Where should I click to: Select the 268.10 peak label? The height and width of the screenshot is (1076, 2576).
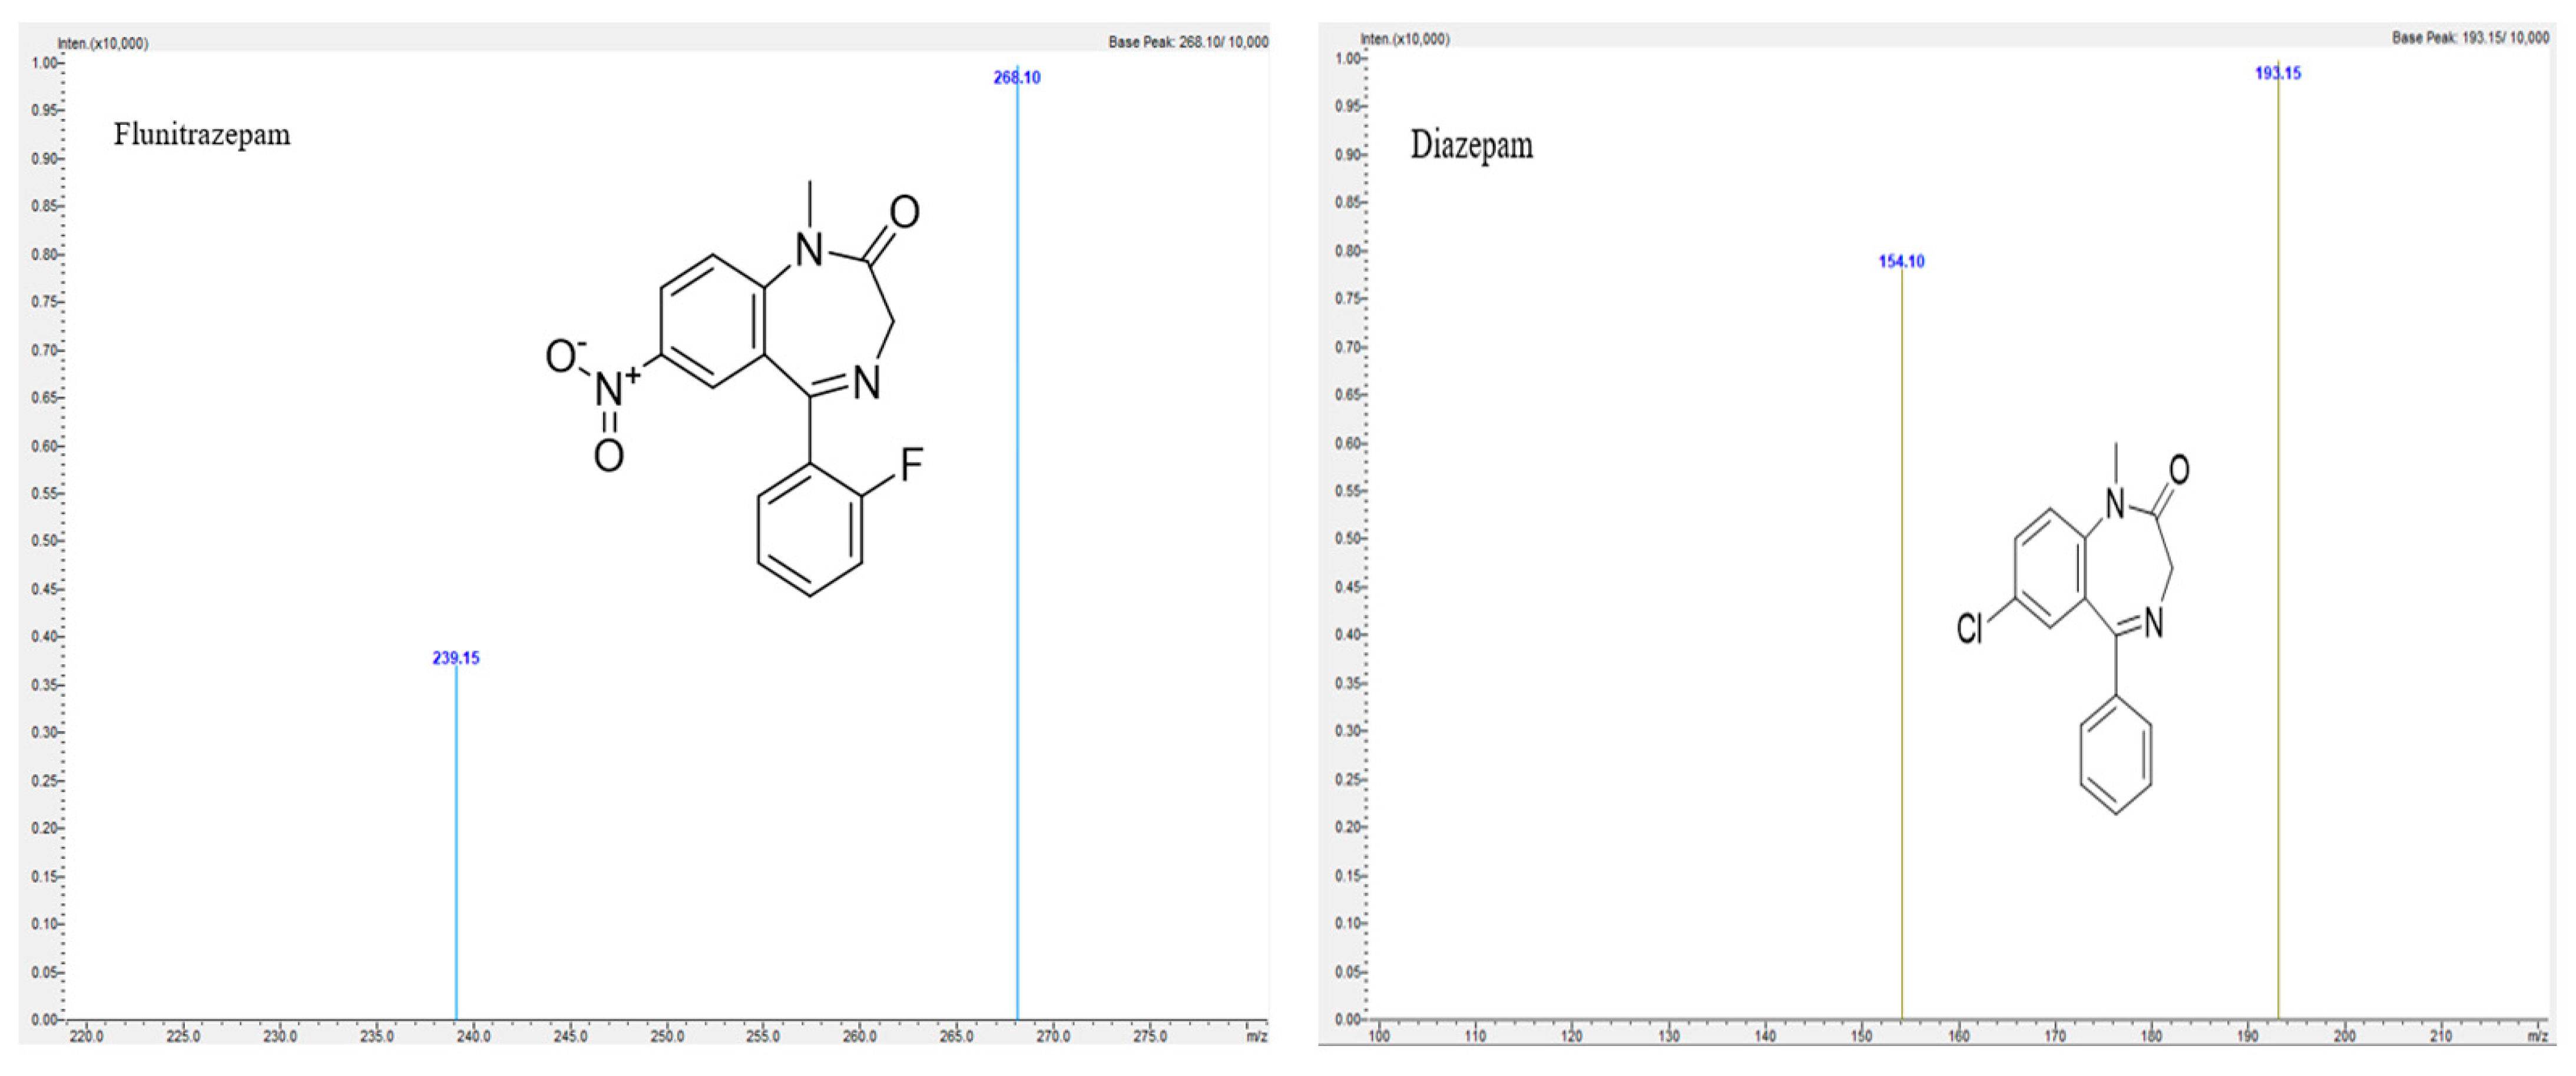(x=1016, y=77)
